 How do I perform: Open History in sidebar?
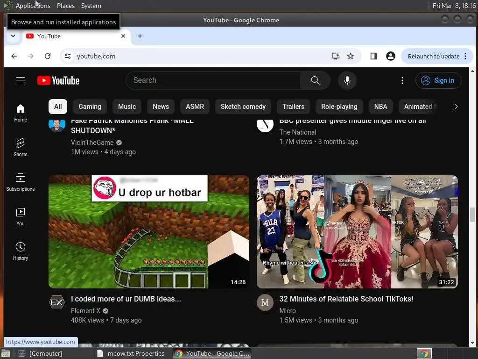click(x=21, y=251)
